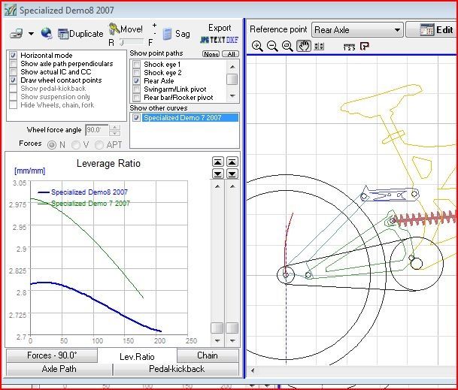Click the app title bar icon
The height and width of the screenshot is (390, 458).
pos(11,11)
